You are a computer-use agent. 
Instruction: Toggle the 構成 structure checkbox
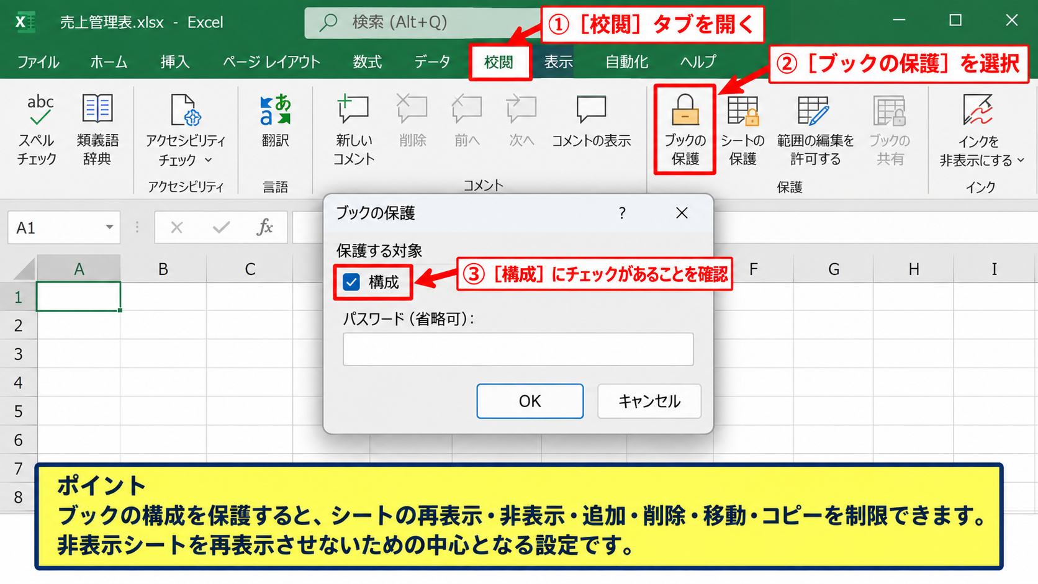point(351,282)
